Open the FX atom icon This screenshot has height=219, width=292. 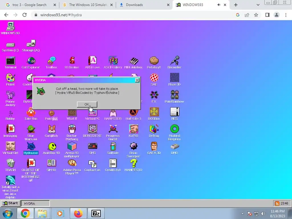(154, 97)
